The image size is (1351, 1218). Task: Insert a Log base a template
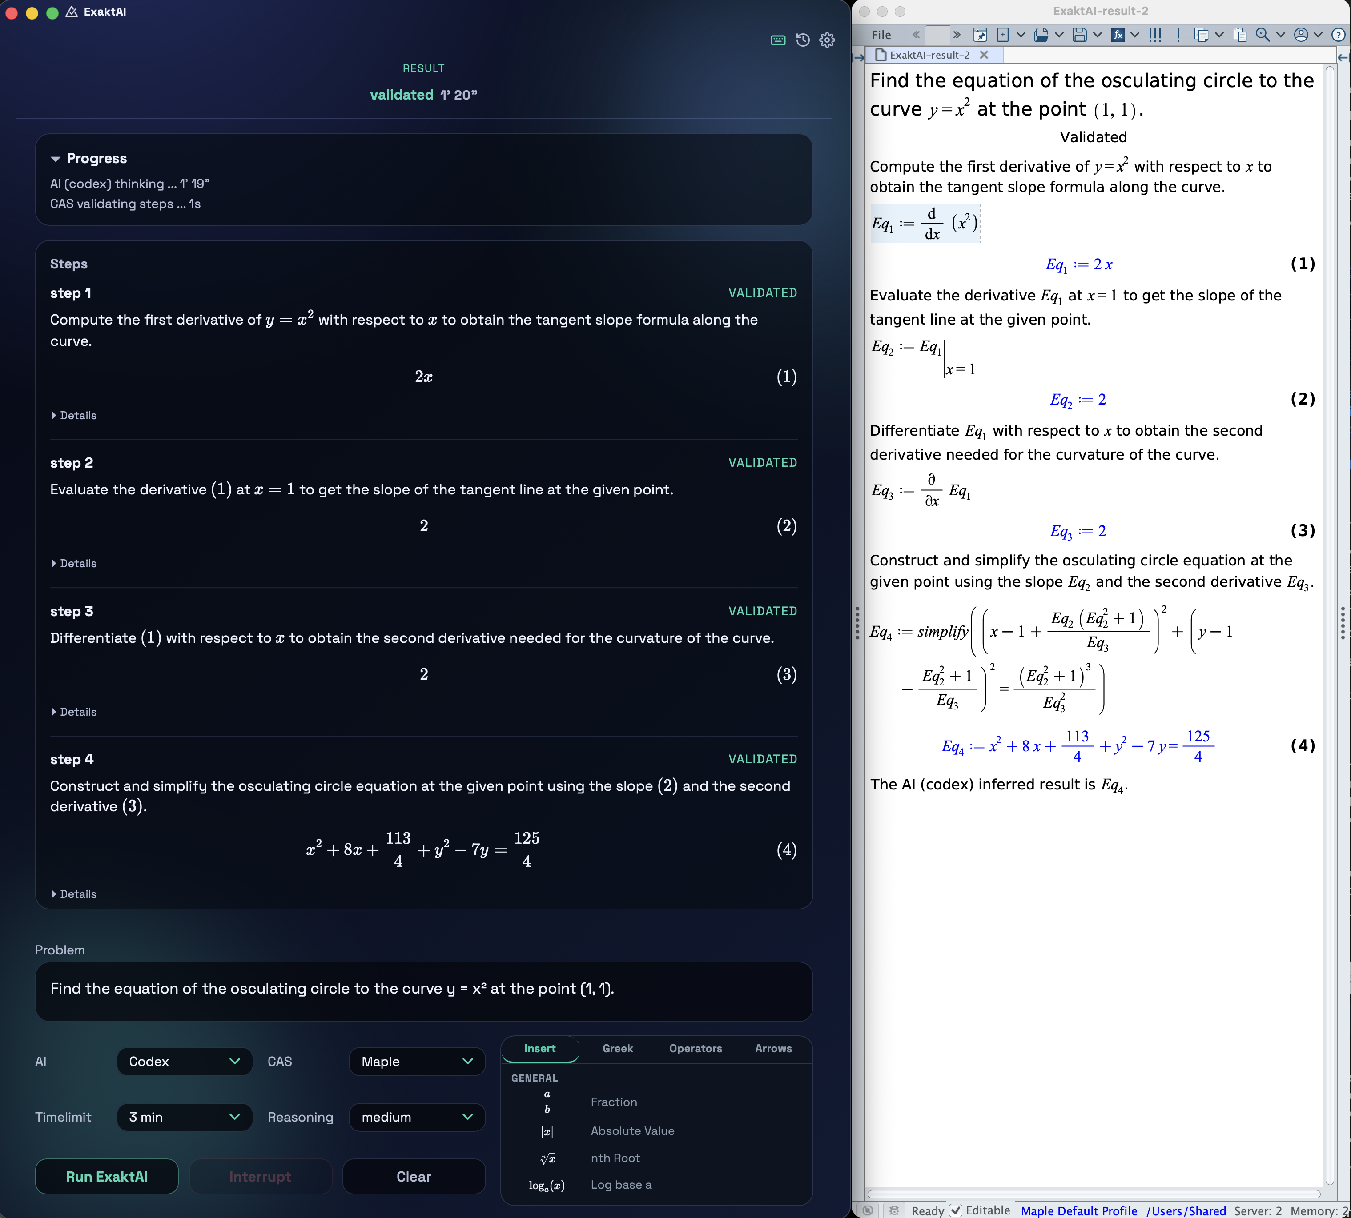589,1185
